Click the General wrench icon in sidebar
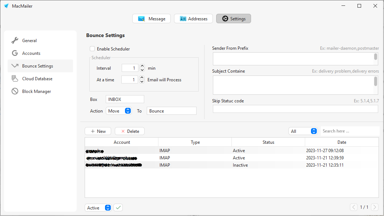384x216 pixels. pyautogui.click(x=15, y=40)
